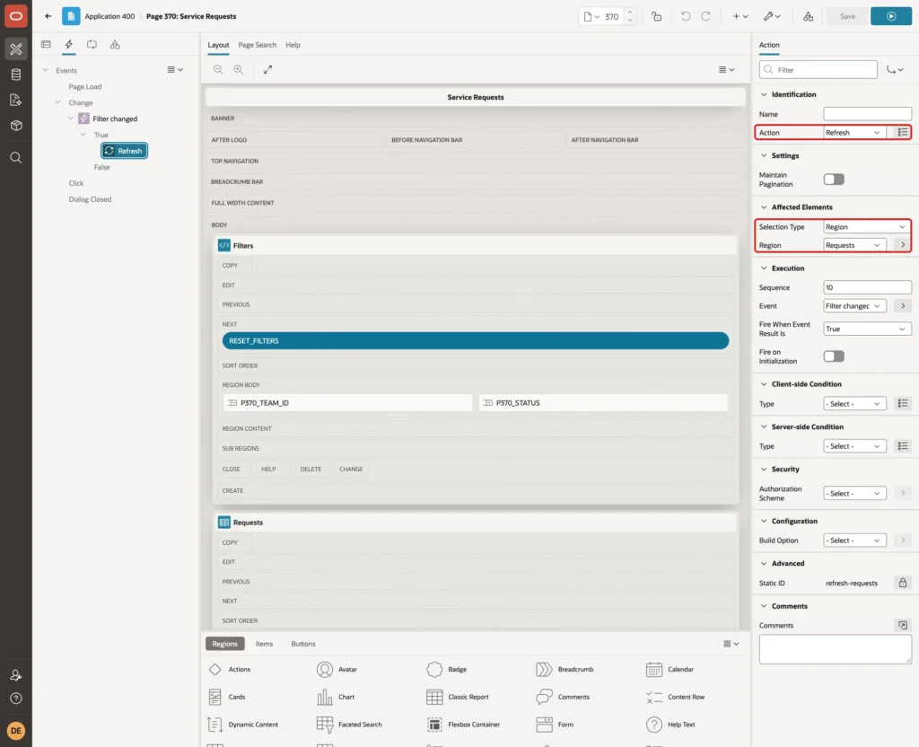This screenshot has width=919, height=747.
Task: Pick Classic Report region from gallery
Action: [x=458, y=697]
